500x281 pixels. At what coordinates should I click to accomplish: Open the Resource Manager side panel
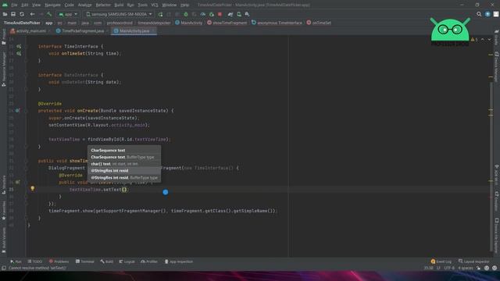(x=4, y=69)
